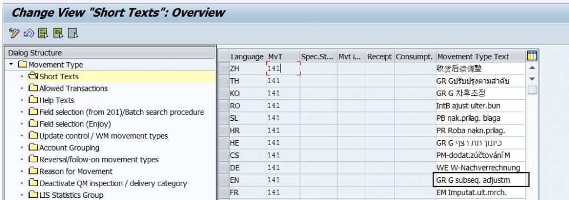
Task: Click the MvT 141 cell in DE row
Action: pos(283,167)
